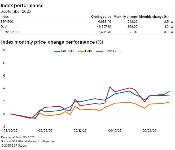Click the DJIA orange legend line swatch
The image size is (175, 150).
pos(80,51)
